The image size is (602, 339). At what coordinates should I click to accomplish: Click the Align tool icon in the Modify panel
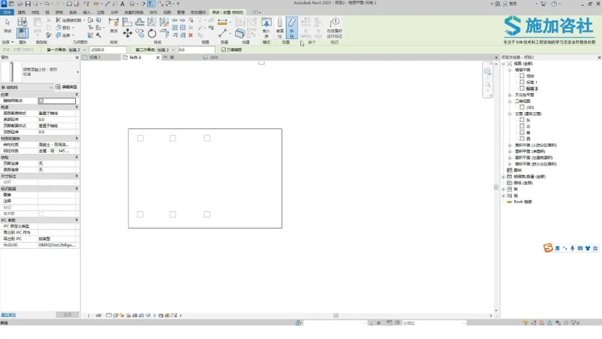pos(128,22)
